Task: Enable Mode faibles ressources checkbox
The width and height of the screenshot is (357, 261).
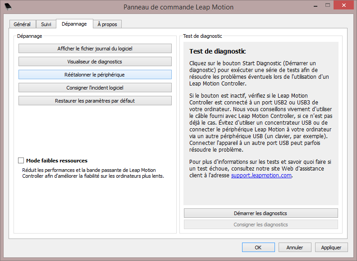Action: click(21, 161)
